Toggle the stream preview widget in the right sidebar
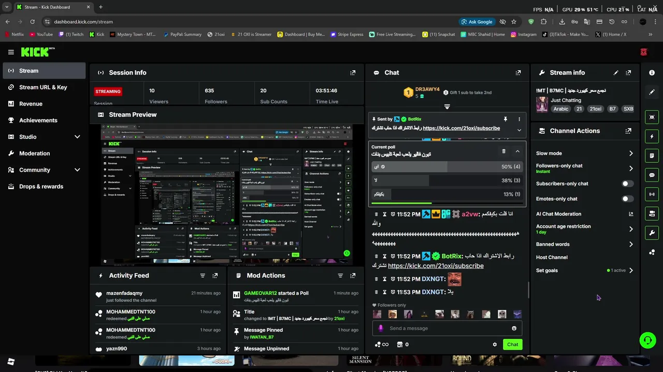The image size is (663, 372). (652, 117)
